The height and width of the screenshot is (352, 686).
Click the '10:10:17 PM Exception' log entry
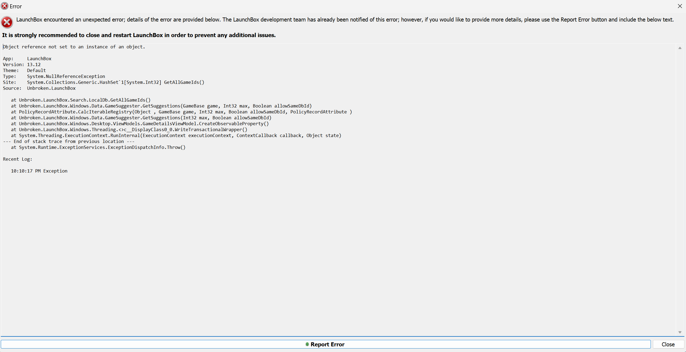click(x=39, y=171)
